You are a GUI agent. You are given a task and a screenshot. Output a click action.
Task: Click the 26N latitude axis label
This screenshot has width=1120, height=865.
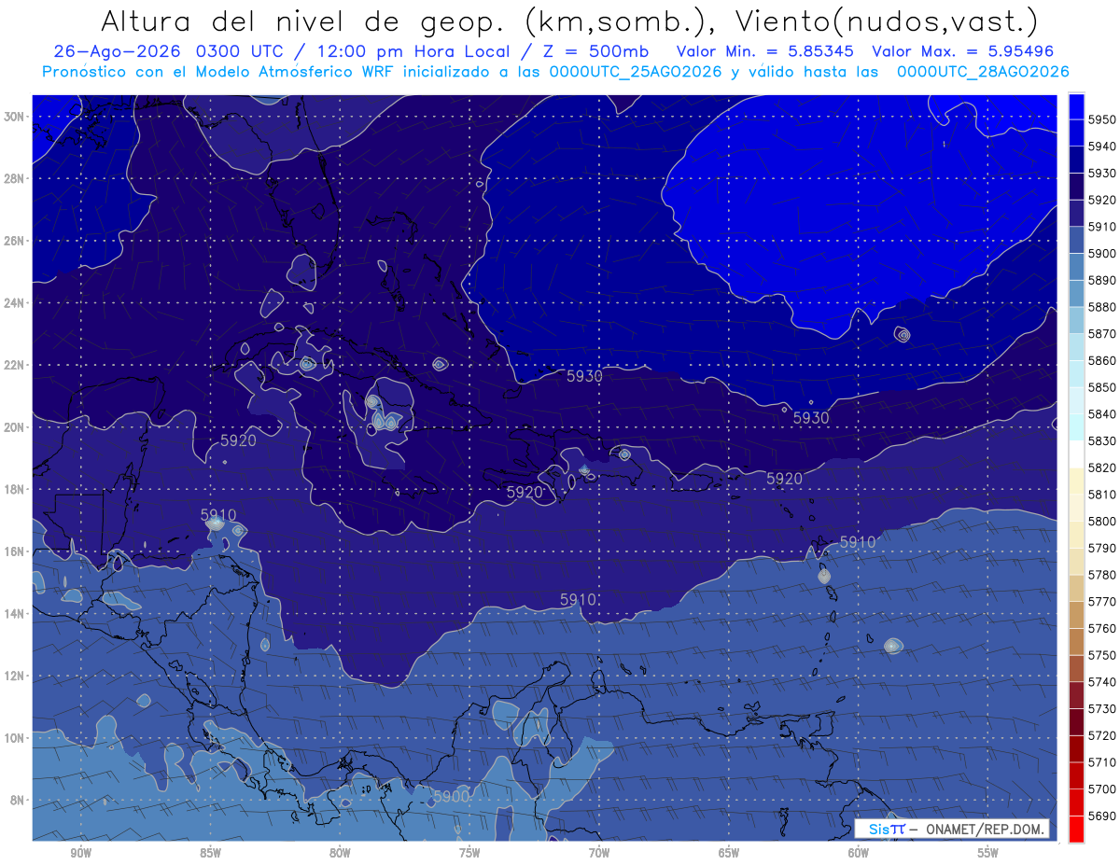click(14, 241)
